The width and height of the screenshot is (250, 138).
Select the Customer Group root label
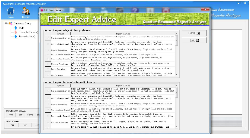pyautogui.click(x=22, y=24)
